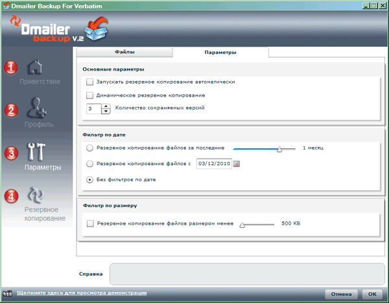Screen dimensions: 389x303
Task: Minimize the Dmailer Backup window
Action: click(x=366, y=6)
